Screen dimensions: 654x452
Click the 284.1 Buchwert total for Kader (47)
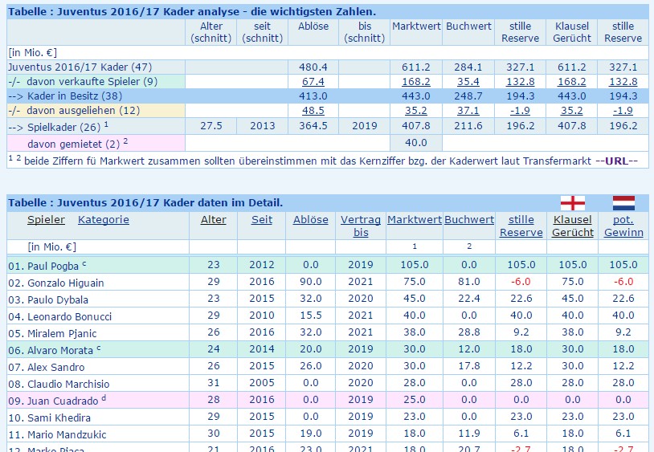coord(468,67)
